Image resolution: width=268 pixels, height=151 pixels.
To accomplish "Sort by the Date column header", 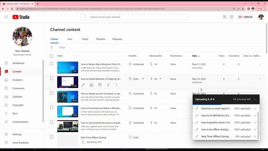I will tap(196, 56).
